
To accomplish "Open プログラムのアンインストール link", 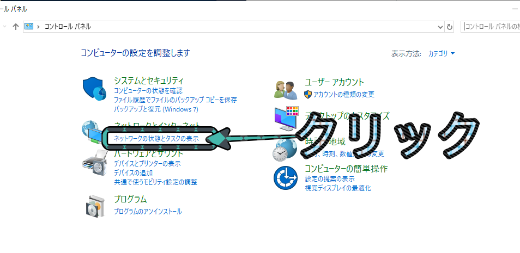I will click(148, 211).
